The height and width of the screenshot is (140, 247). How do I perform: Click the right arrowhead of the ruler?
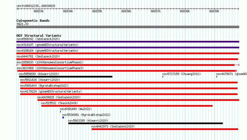[238, 9]
